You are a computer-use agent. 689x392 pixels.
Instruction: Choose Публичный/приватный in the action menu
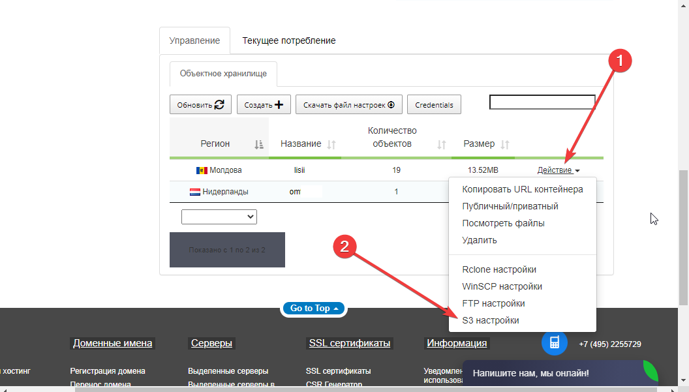coord(510,206)
